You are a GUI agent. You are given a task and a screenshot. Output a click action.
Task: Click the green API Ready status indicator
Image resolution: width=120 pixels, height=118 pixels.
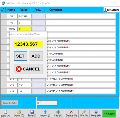click(x=109, y=114)
